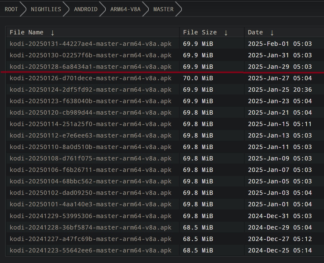The height and width of the screenshot is (263, 324).
Task: Download kodi-20250130-02257f6b apk file
Action: (91, 55)
